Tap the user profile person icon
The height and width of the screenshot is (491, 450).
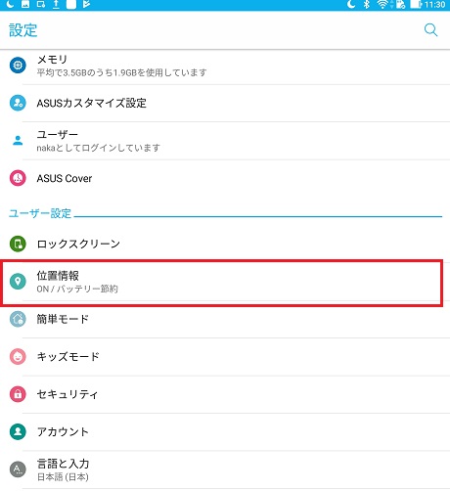click(x=18, y=141)
